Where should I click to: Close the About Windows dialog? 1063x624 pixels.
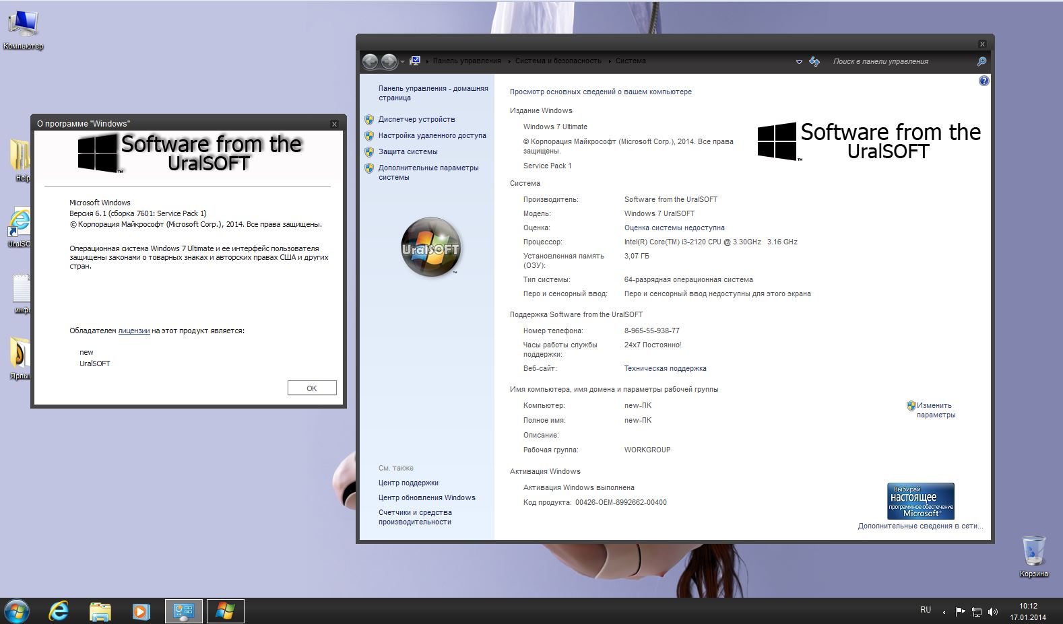[334, 124]
